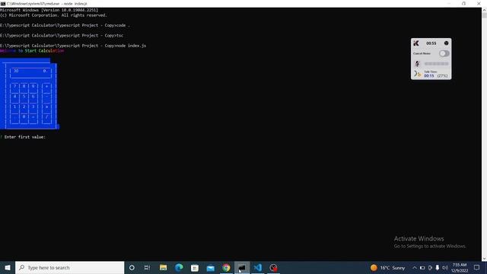
Task: Restore down the Command Prompt window
Action: pos(463,3)
